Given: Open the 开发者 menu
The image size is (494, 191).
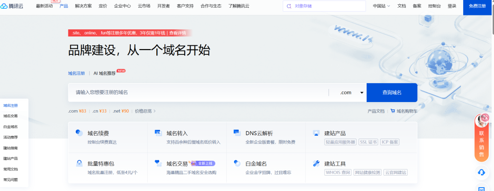Looking at the screenshot, I should coord(164,6).
